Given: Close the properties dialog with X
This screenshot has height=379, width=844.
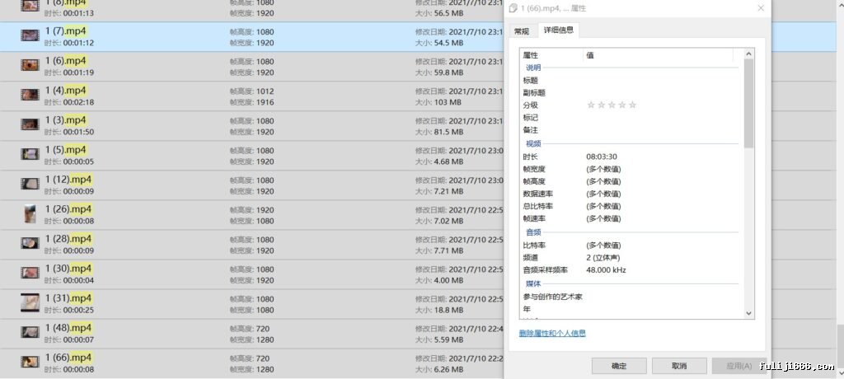Looking at the screenshot, I should [x=761, y=8].
